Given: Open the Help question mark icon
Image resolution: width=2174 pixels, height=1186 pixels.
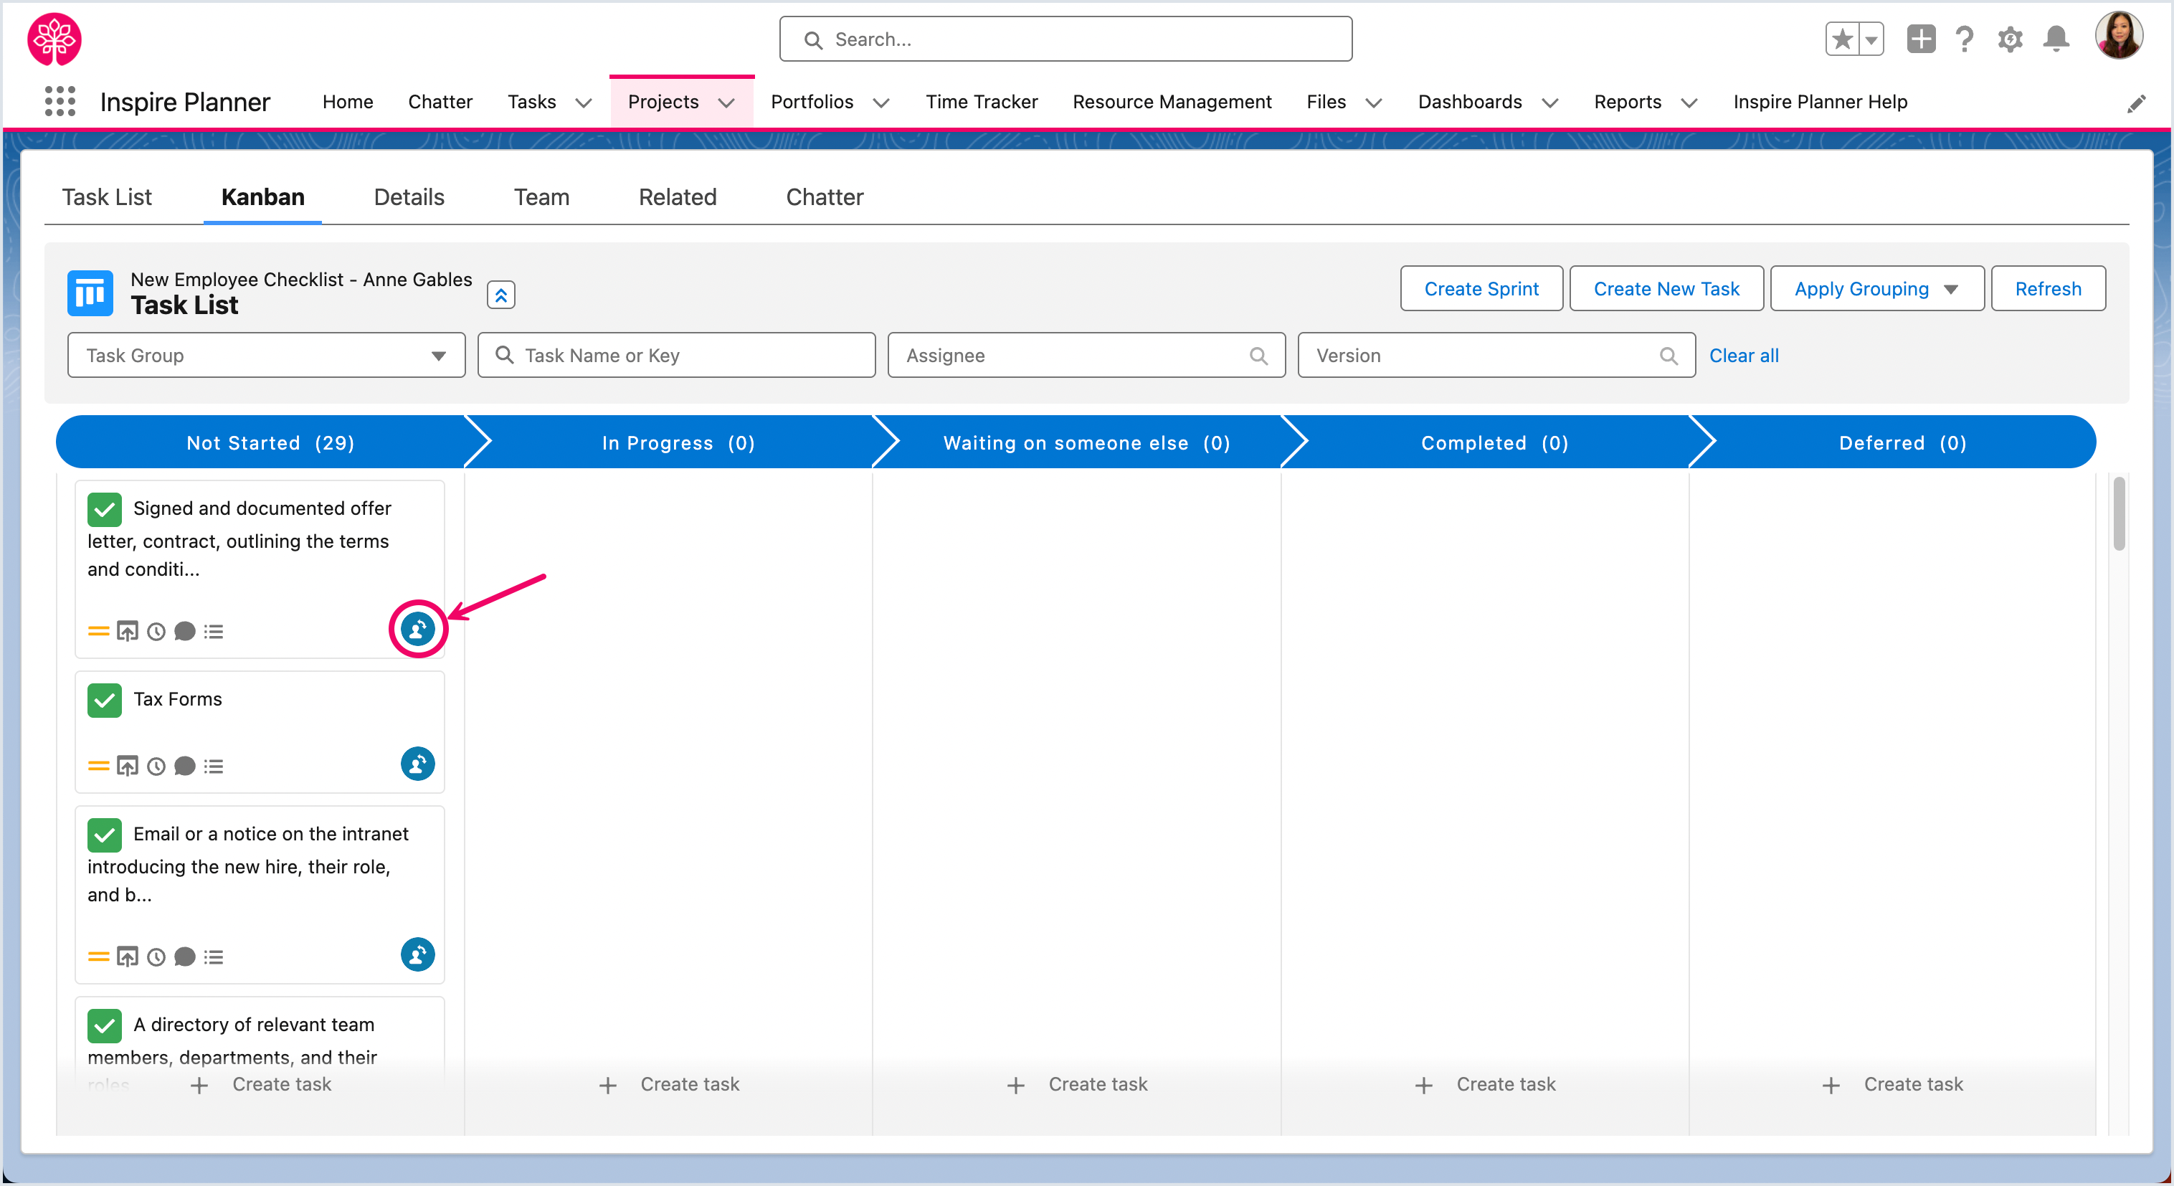Looking at the screenshot, I should point(1965,39).
